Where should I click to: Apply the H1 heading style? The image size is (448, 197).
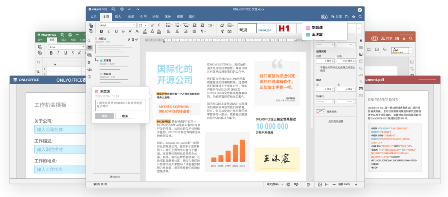click(284, 28)
